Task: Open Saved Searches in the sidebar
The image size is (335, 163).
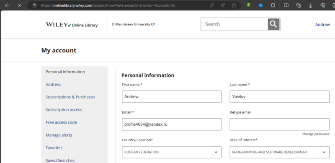Action: 60,160
